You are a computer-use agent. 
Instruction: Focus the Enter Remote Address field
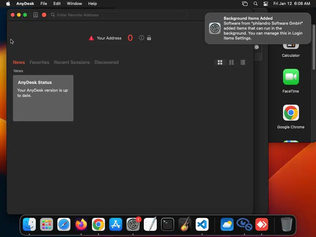118,15
